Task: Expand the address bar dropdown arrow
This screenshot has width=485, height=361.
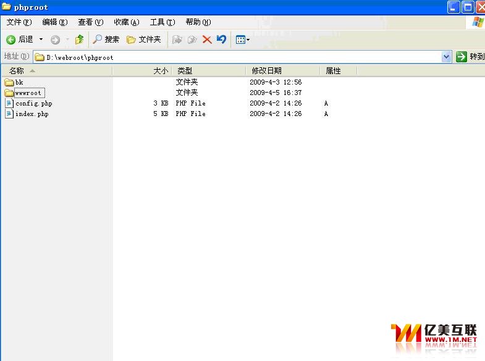Action: [x=446, y=57]
